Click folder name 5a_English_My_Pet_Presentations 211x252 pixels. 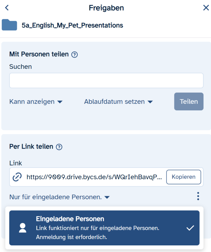[72, 25]
